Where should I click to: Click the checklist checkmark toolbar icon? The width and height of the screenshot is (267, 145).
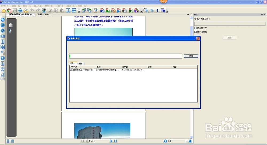tap(96, 10)
